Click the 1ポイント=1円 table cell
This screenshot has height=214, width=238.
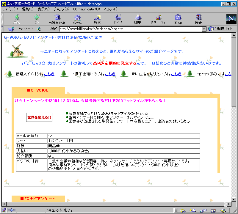(x=124, y=141)
